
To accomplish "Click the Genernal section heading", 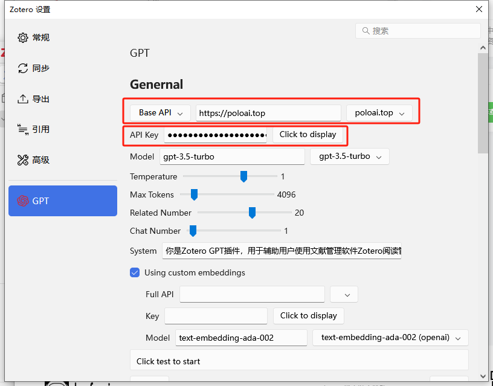I will pos(156,85).
